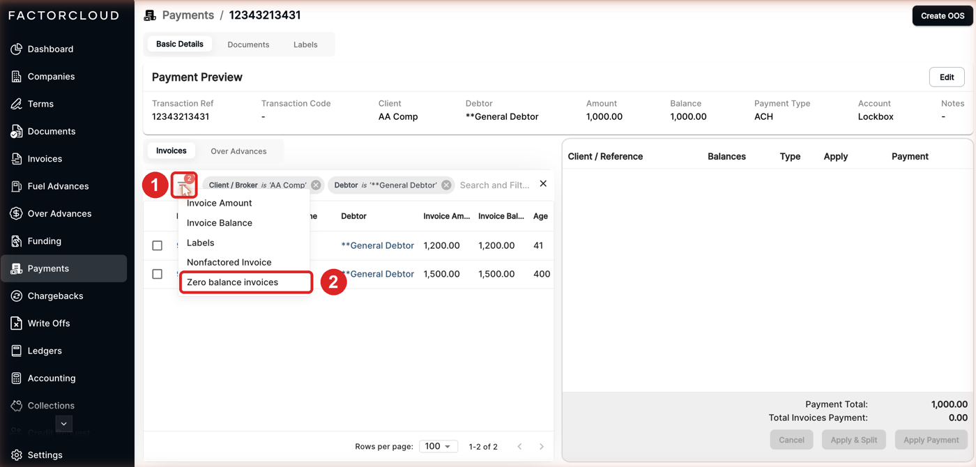
Task: Open the invoice filter icon
Action: click(185, 185)
